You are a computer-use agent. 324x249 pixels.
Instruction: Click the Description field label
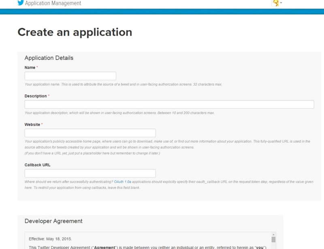36,96
